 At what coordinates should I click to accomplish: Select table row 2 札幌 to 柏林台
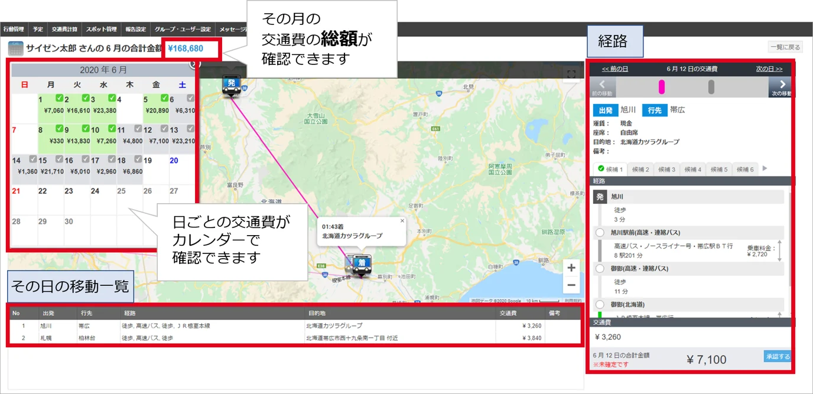[x=294, y=338]
